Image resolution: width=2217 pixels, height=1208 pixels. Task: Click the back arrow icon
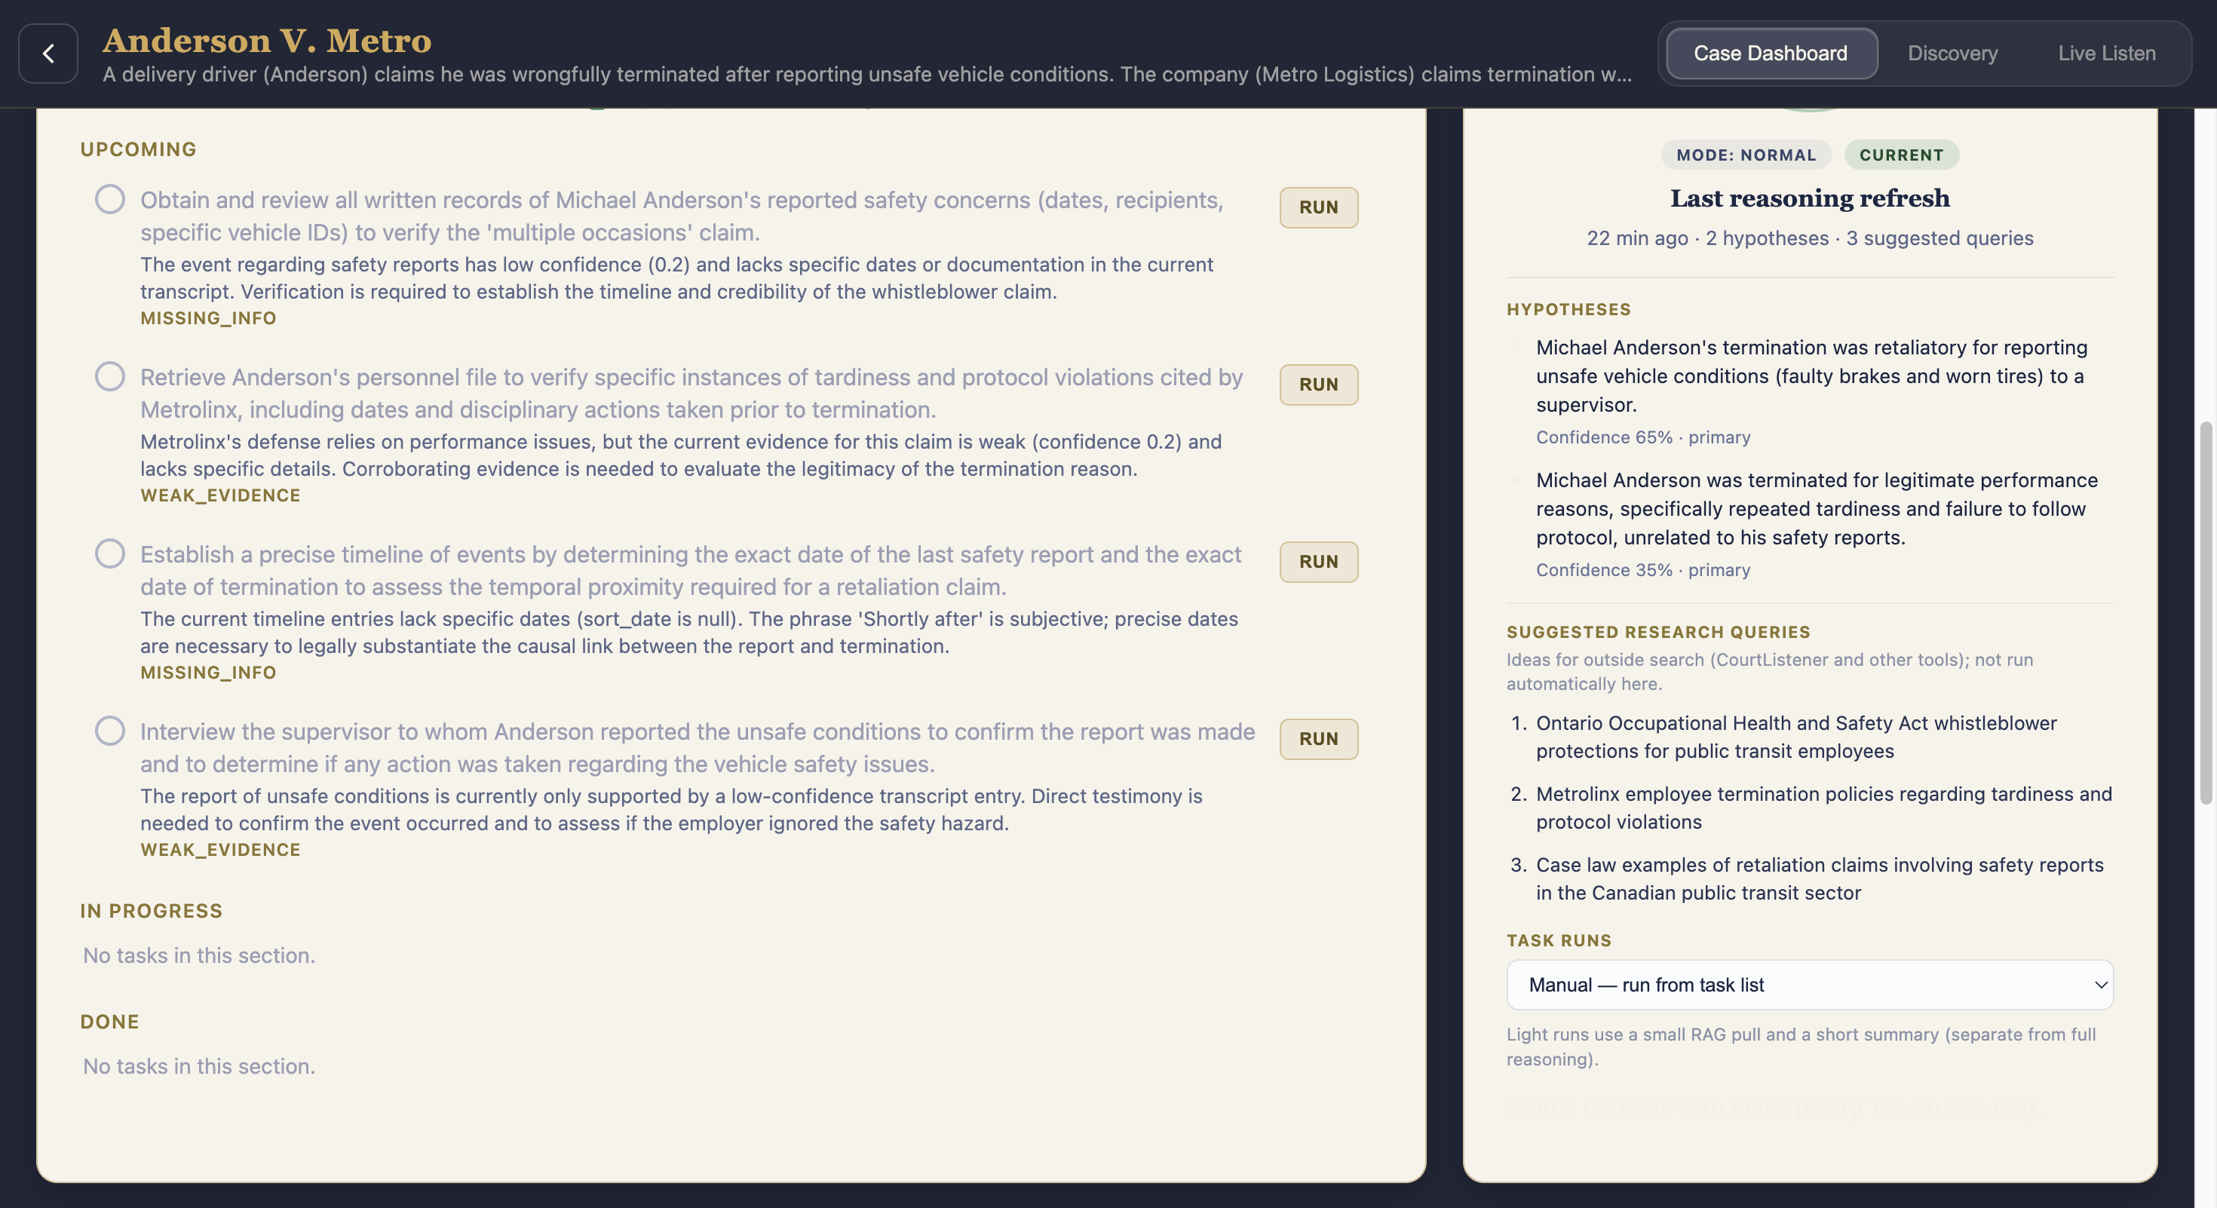[x=48, y=54]
